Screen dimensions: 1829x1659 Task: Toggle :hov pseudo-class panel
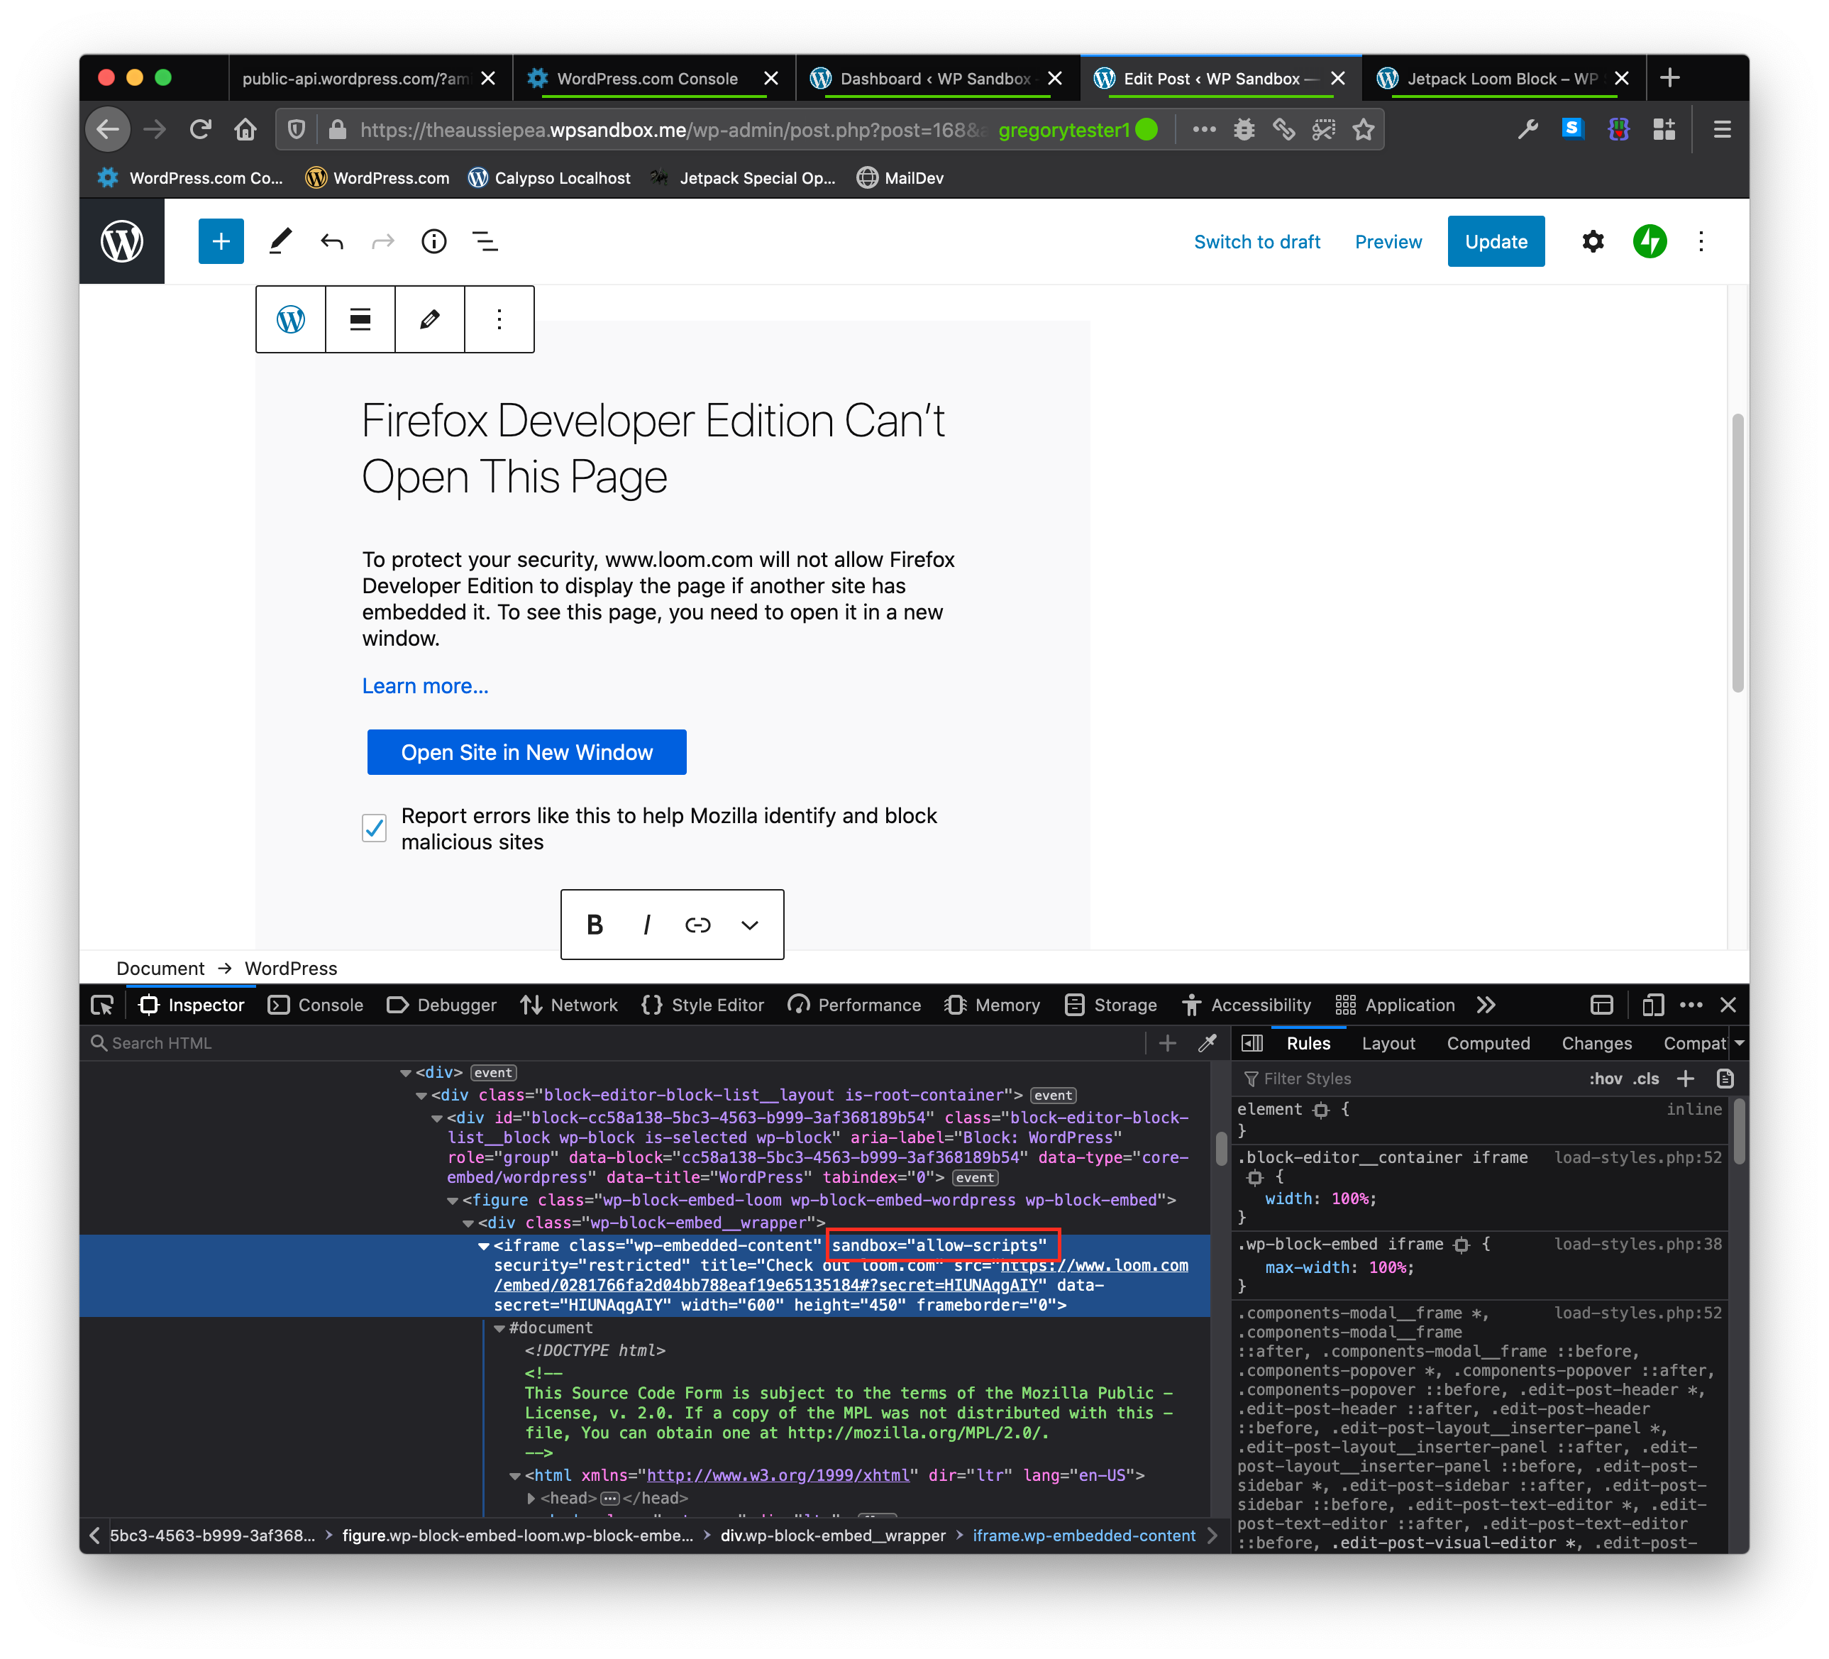1605,1078
